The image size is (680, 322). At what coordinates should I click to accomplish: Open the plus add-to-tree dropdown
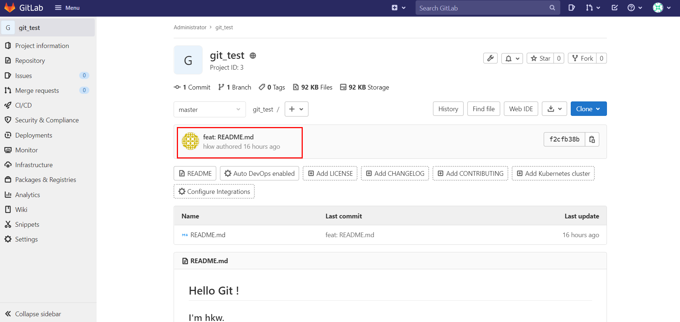(297, 109)
